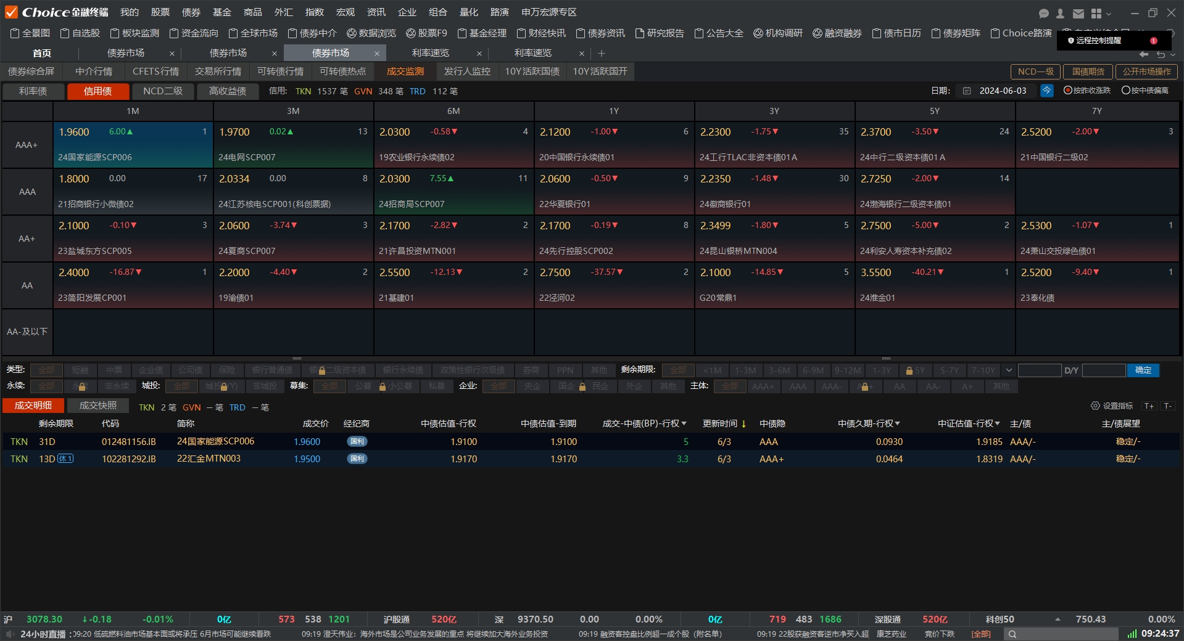Open the user account profile icon

(1060, 13)
